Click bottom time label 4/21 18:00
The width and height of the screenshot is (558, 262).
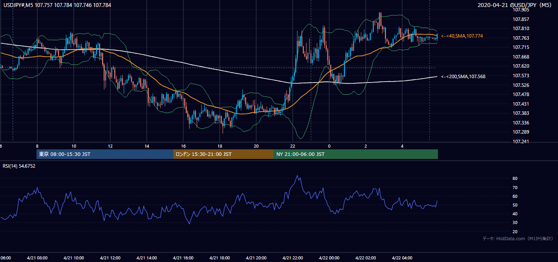tap(219, 258)
